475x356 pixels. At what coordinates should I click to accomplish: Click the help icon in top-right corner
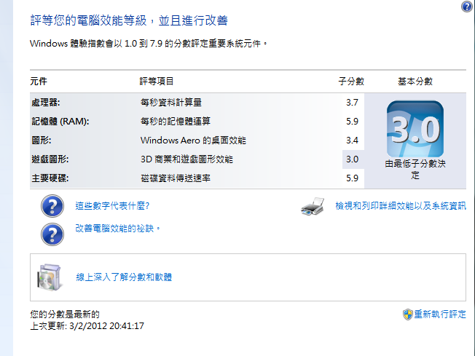pos(467,7)
